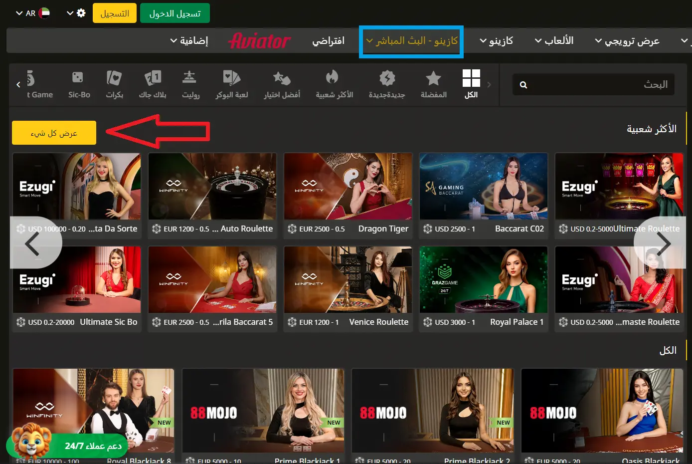Click the yellow Registration button
The image size is (692, 464).
115,13
